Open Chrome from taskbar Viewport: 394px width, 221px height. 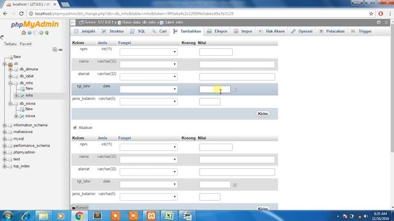coord(79,215)
